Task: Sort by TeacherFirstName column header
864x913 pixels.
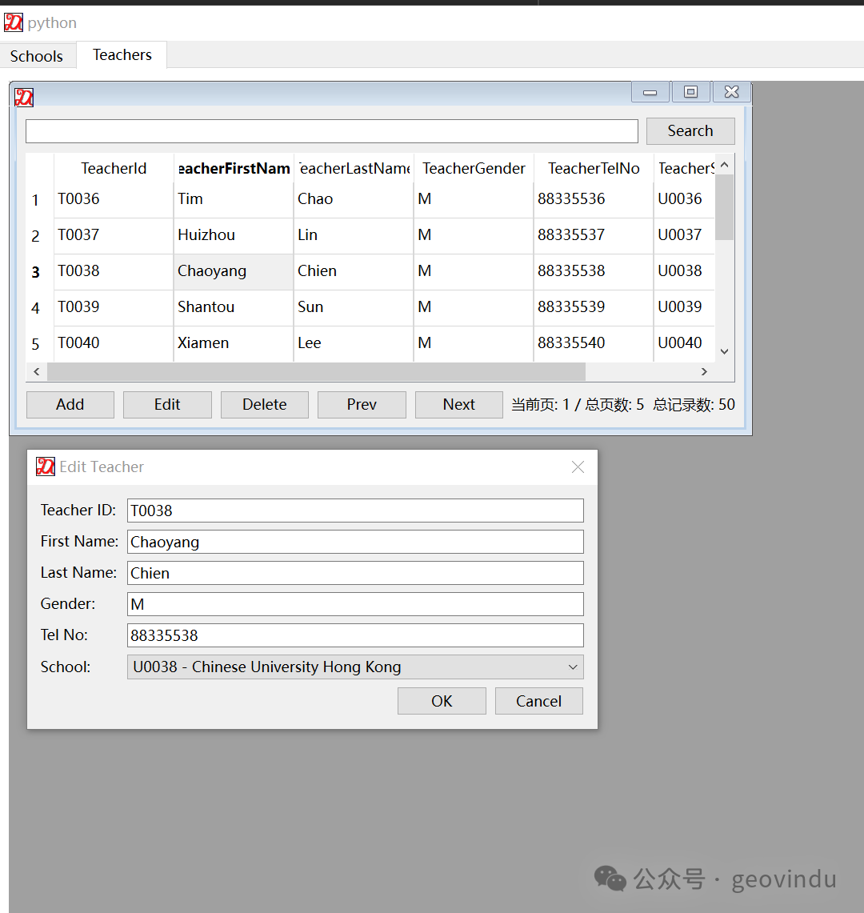Action: 234,168
